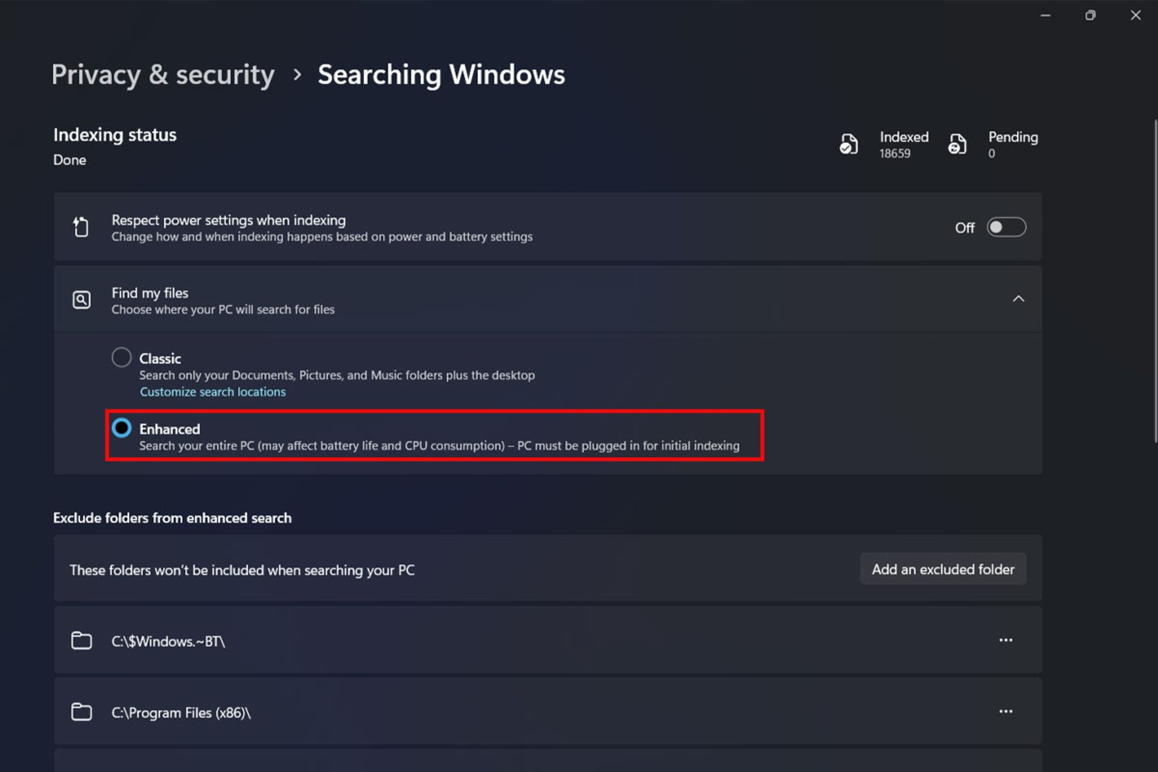The image size is (1158, 772).
Task: Click folder icon beside C:\Program Files (x86)\
Action: [81, 712]
